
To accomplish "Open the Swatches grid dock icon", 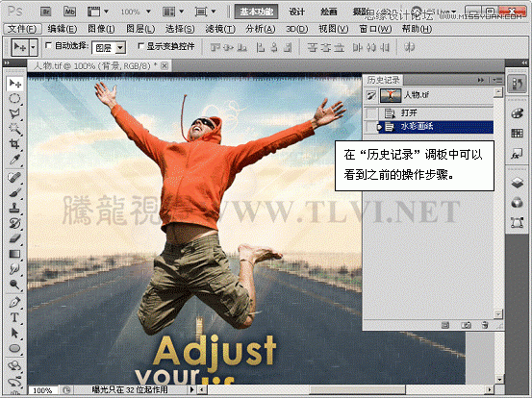I will coord(517,134).
